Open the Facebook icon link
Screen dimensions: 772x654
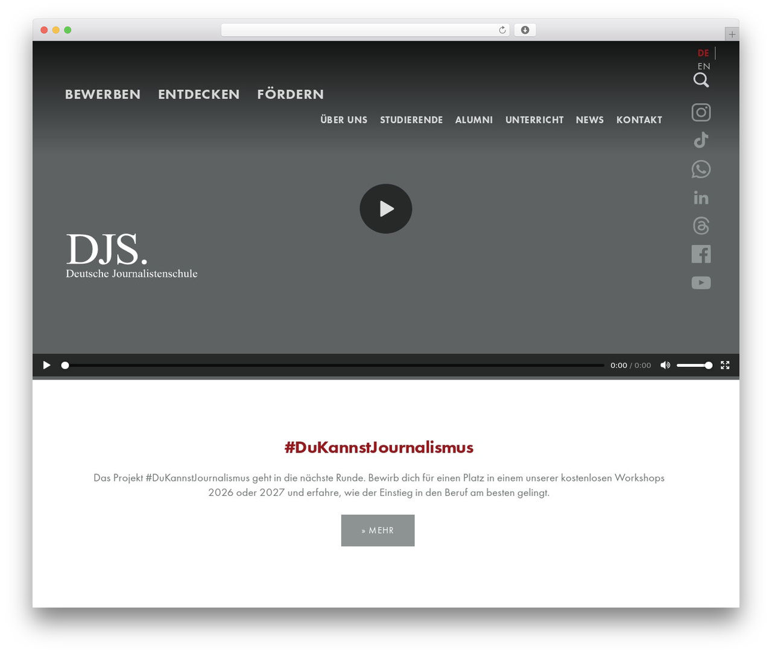coord(701,254)
